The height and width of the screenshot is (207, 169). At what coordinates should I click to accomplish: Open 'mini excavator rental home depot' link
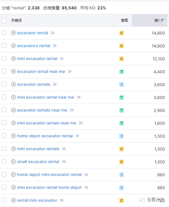click(x=49, y=187)
